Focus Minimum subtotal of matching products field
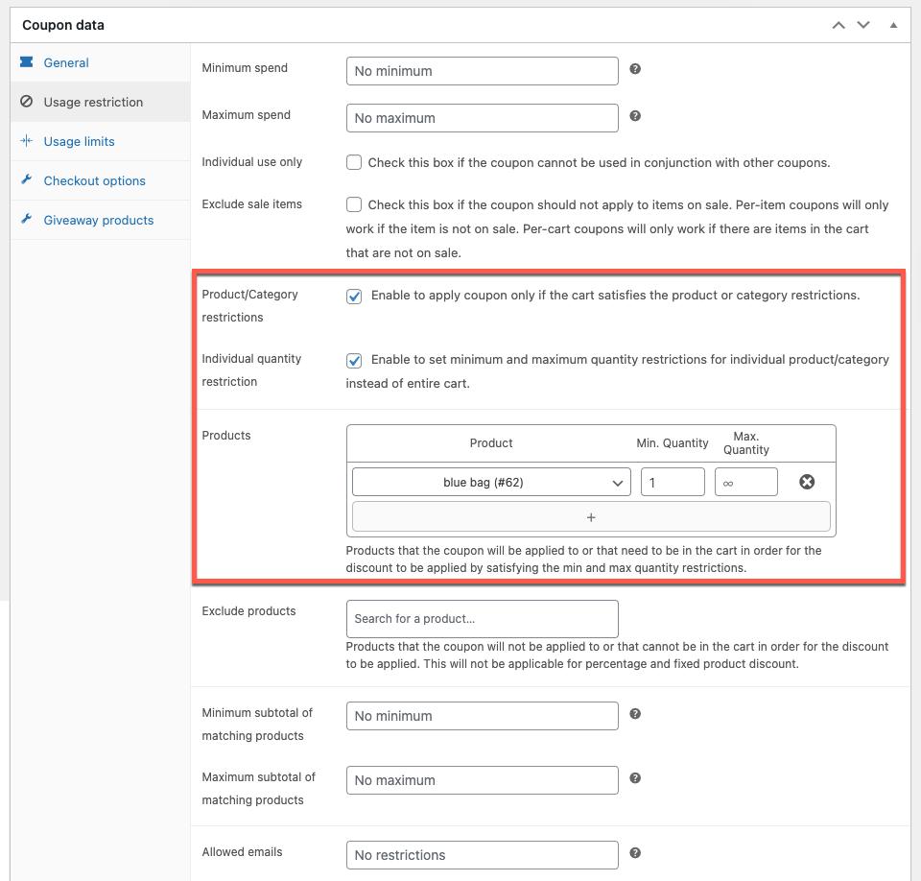 (x=483, y=716)
